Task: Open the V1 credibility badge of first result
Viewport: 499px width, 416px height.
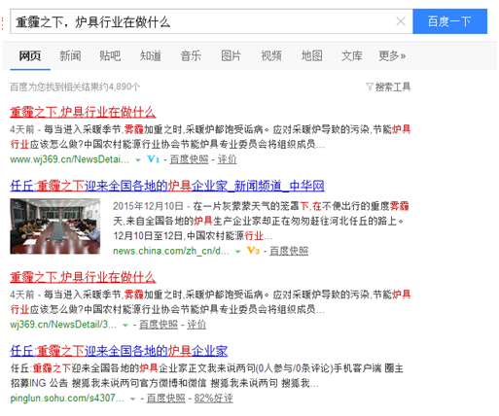Action: pyautogui.click(x=154, y=159)
